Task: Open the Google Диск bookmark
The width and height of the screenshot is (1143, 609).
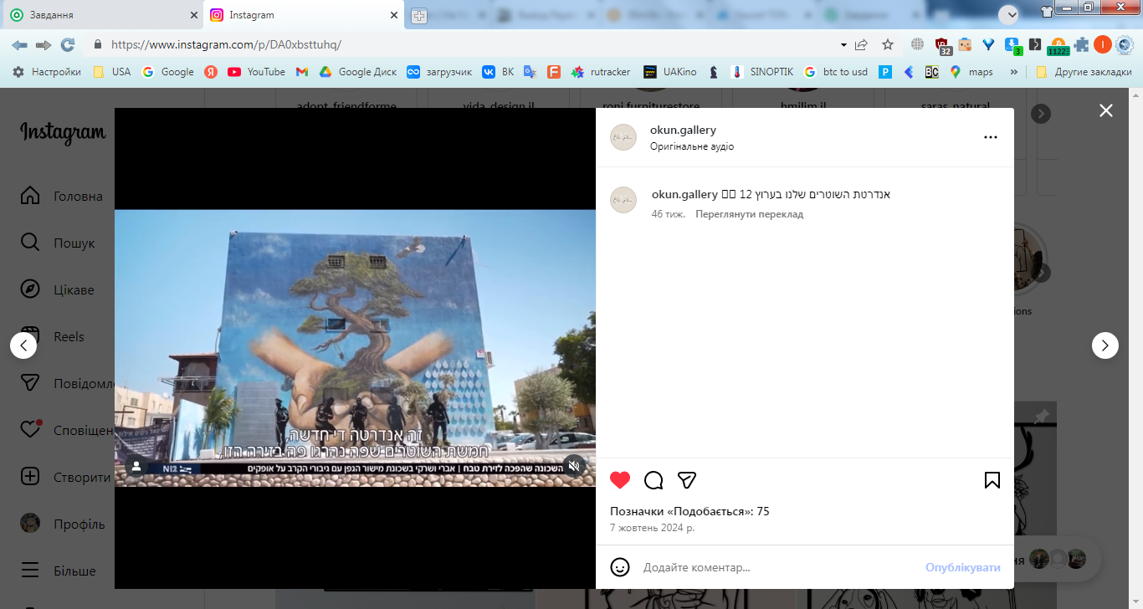Action: 358,72
